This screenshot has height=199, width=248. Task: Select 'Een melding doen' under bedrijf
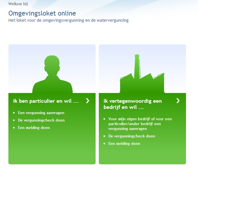coord(124,144)
